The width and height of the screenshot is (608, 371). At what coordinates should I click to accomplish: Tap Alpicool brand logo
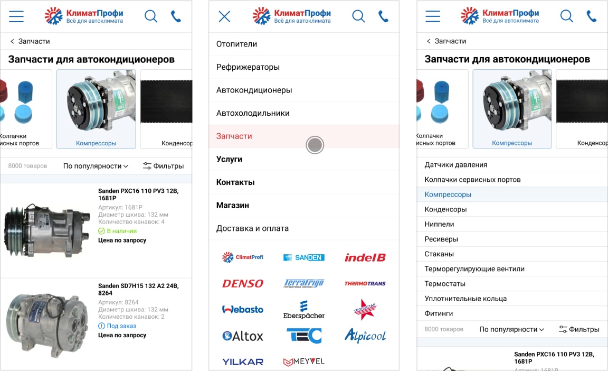pyautogui.click(x=365, y=335)
